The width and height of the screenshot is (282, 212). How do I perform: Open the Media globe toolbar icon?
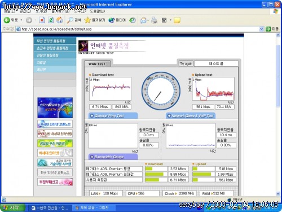tap(112, 20)
